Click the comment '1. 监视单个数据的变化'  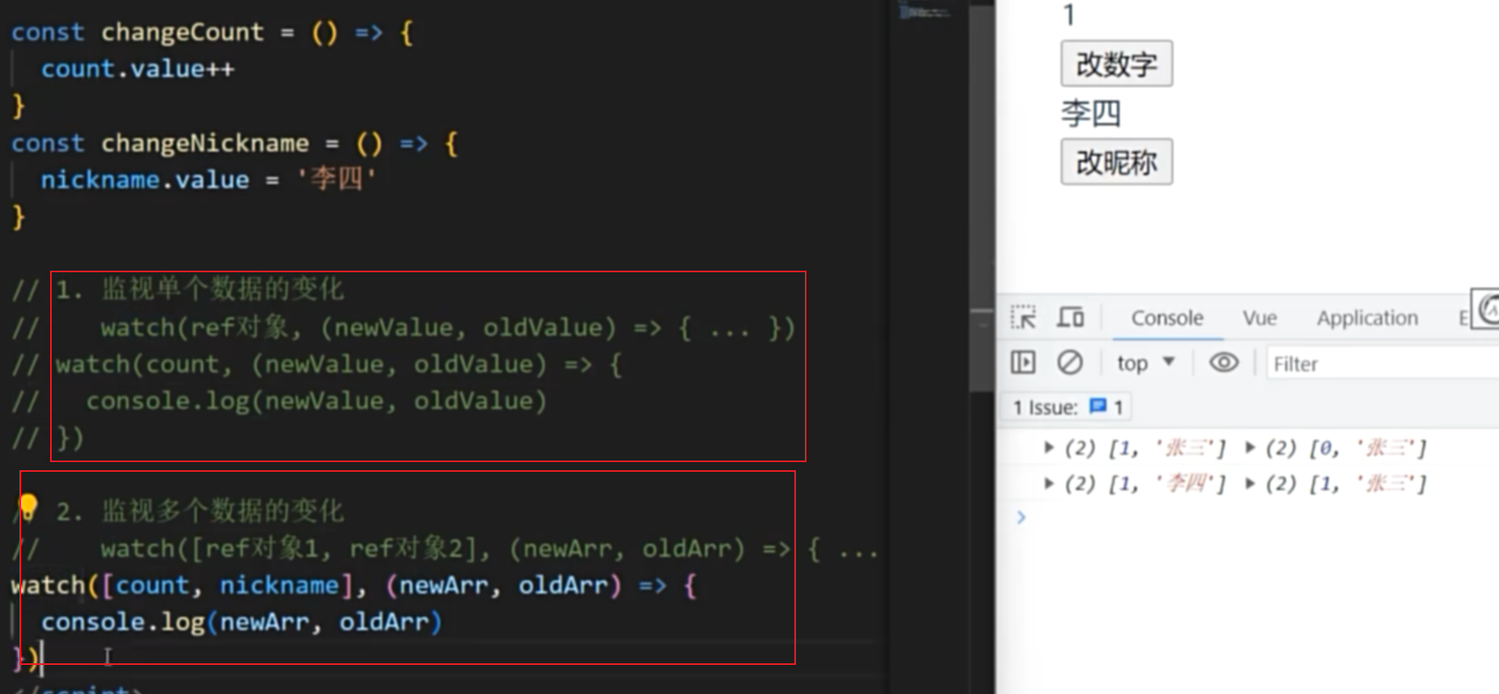(x=200, y=289)
